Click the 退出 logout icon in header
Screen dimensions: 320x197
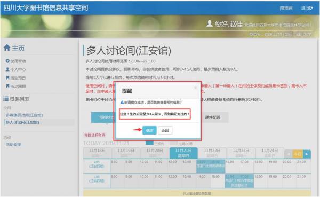click(x=311, y=8)
